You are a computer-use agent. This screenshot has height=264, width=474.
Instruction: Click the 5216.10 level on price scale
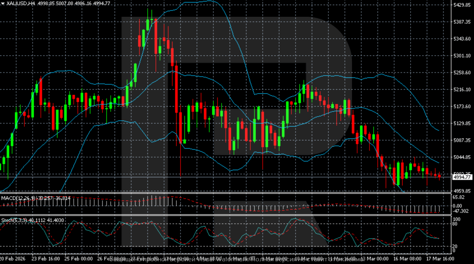[x=461, y=89]
